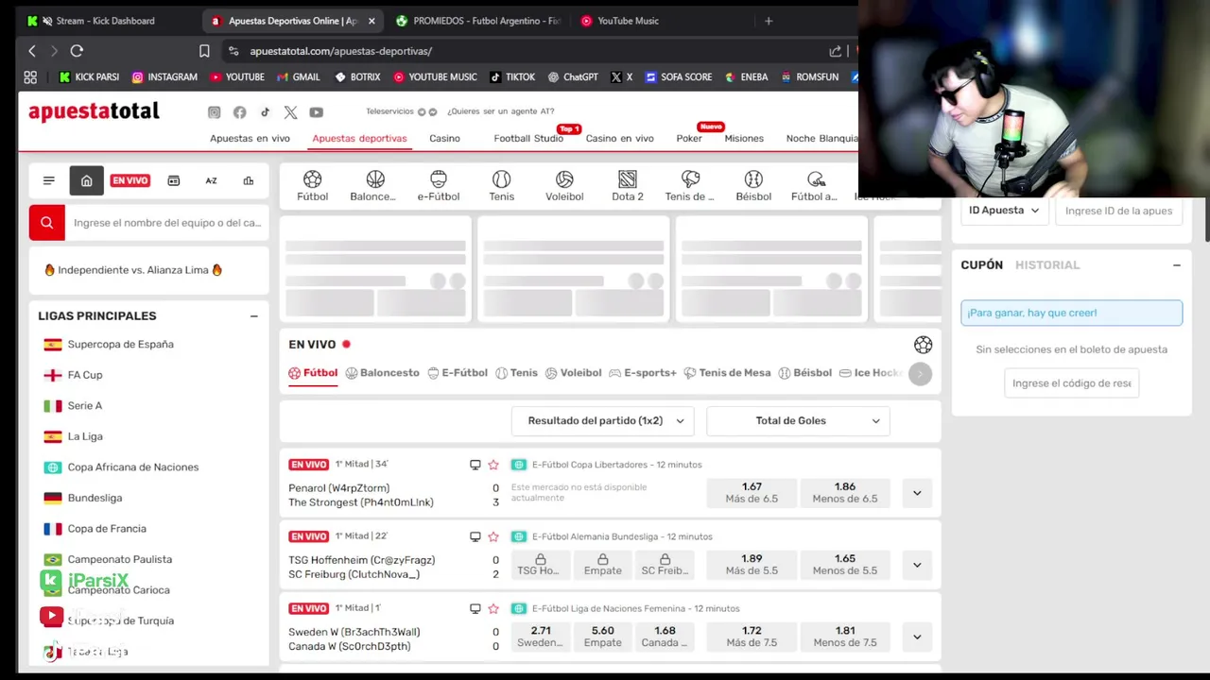Open the Total de Goles dropdown
Screen dimensions: 1210x680
tap(798, 420)
